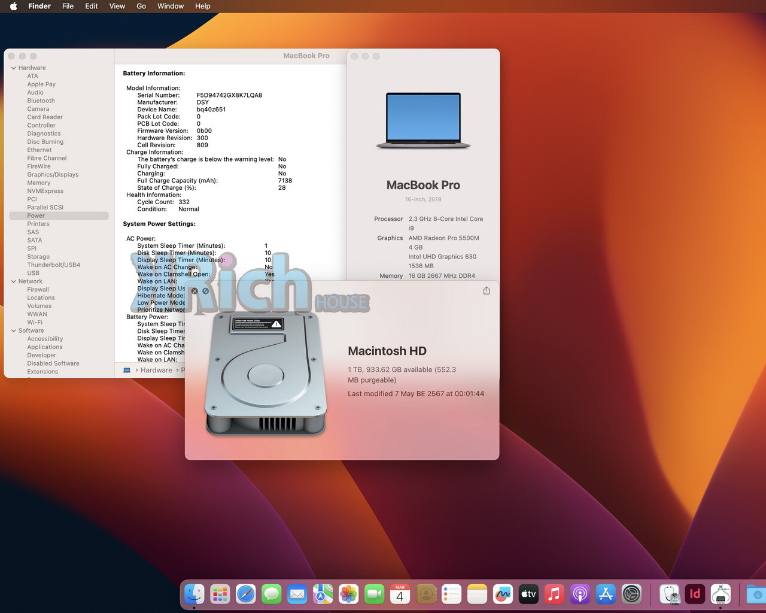Open the Downloads folder in the Dock
Screen dimensions: 766x613
(756, 594)
